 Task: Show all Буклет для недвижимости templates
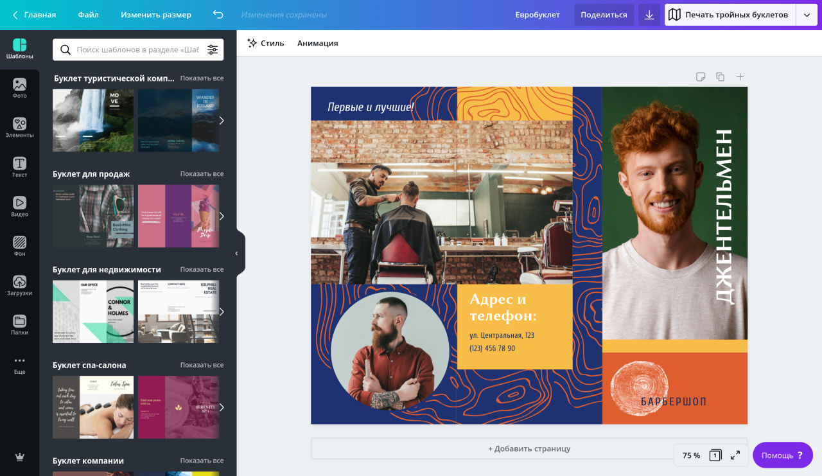202,269
